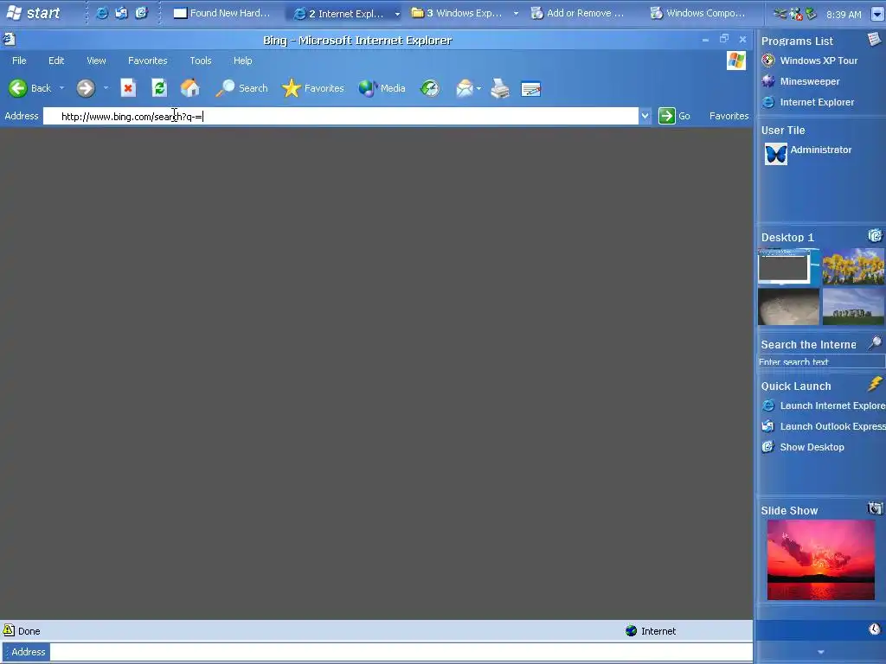Image resolution: width=886 pixels, height=664 pixels.
Task: Click the Desktop 1 tile icon
Action: coord(875,235)
